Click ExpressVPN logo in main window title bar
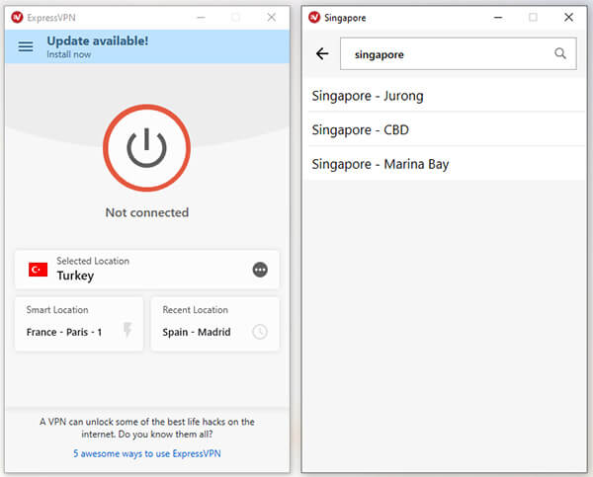This screenshot has height=477, width=593. click(17, 18)
